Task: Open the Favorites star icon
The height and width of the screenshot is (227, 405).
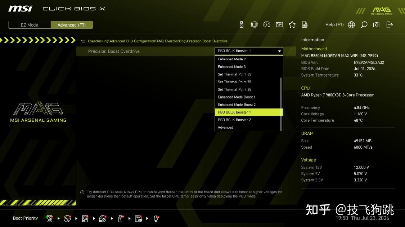Action: point(292,25)
